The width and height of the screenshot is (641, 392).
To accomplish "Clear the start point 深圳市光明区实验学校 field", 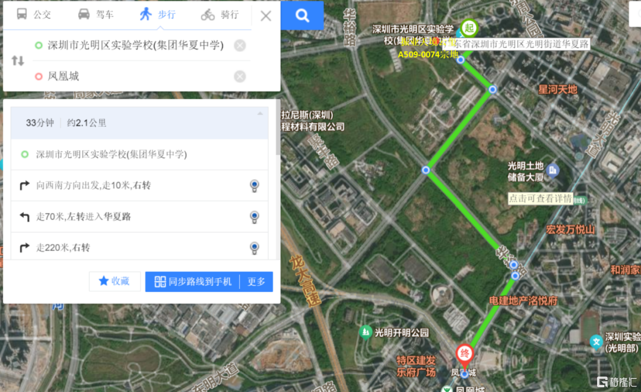I will 240,45.
